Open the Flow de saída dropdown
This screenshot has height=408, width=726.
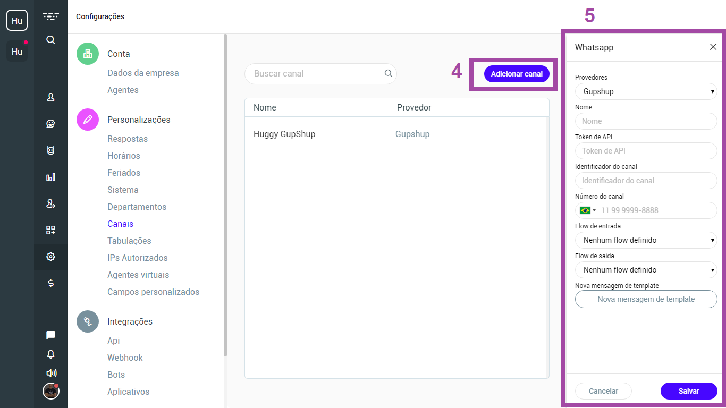646,270
